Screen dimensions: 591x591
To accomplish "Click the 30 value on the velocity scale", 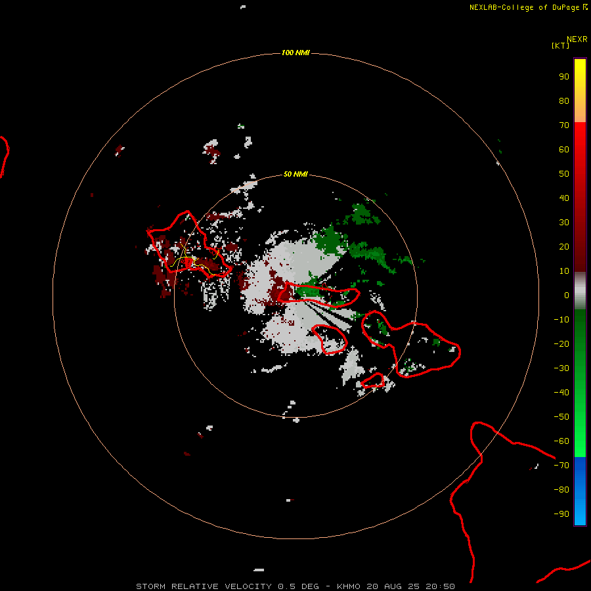I will click(x=564, y=223).
